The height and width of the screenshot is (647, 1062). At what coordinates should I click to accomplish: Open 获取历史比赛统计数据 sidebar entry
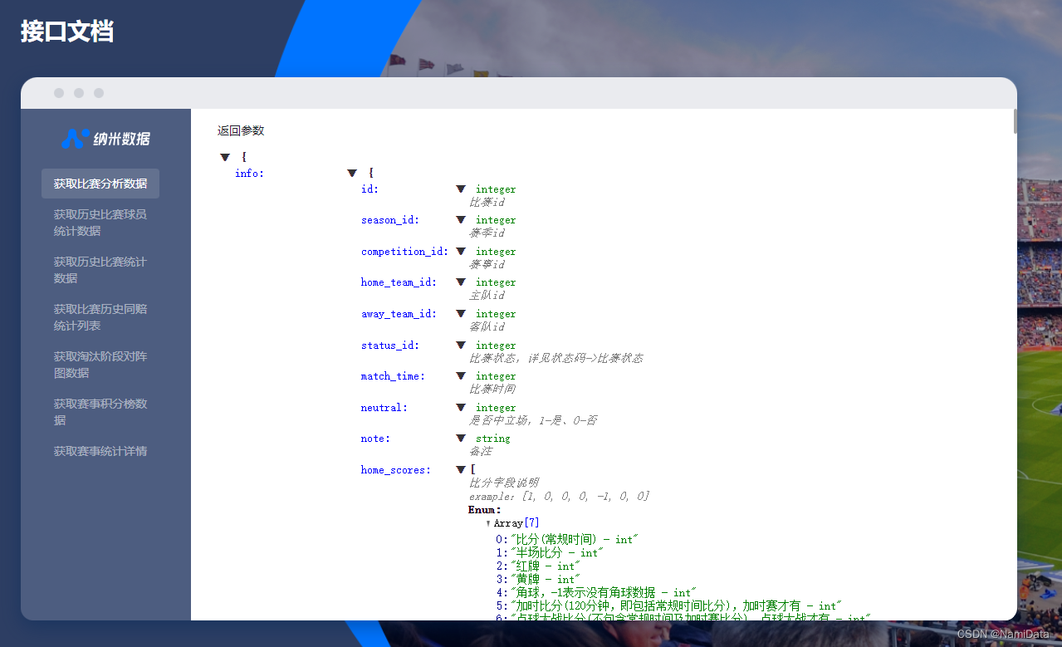(100, 270)
